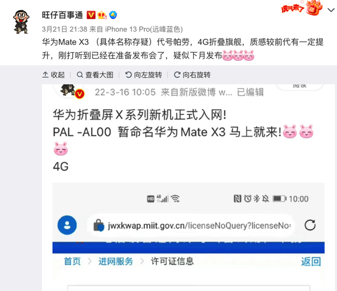View the large image with 查看大图
The image size is (337, 291).
tap(95, 75)
